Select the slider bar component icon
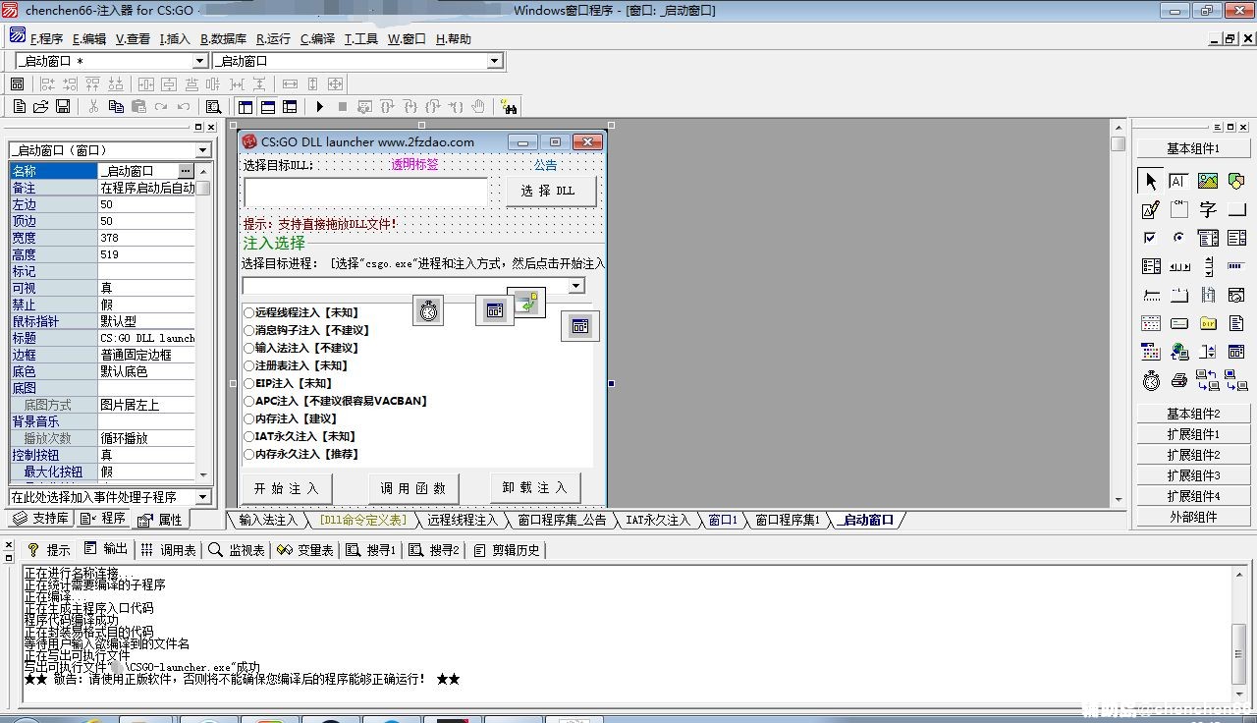The height and width of the screenshot is (723, 1257). click(x=1151, y=295)
